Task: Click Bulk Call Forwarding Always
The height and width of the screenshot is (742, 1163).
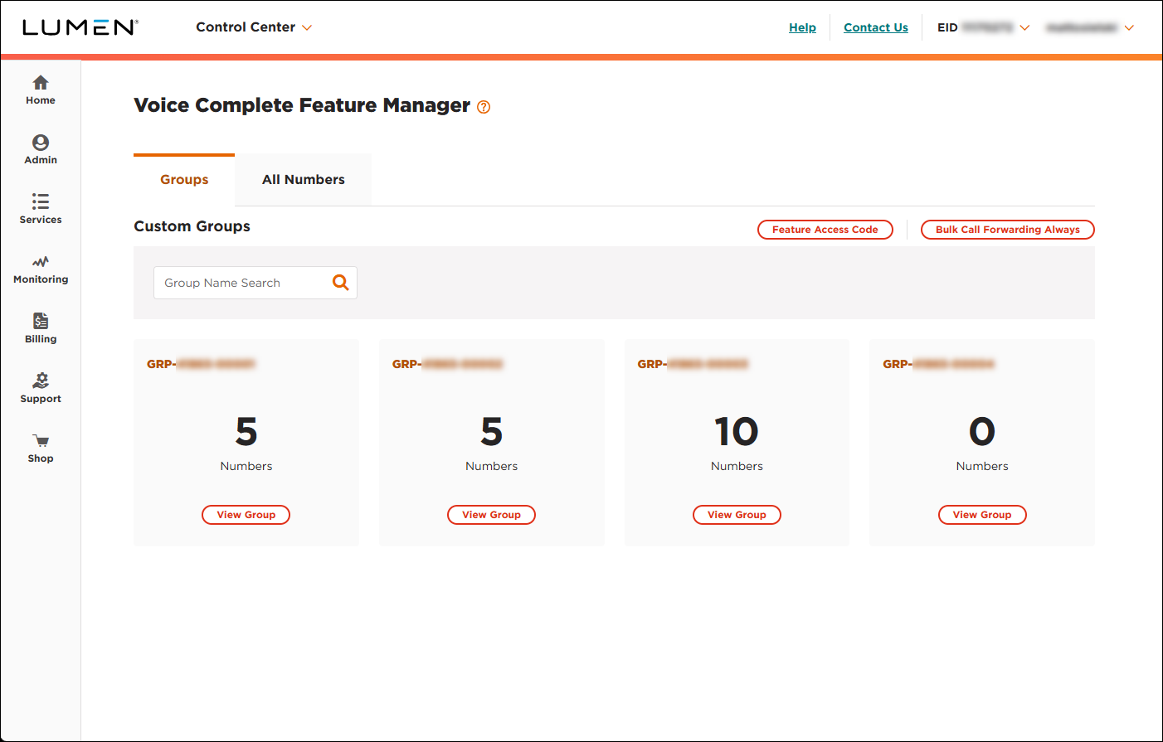Action: [x=1007, y=230]
